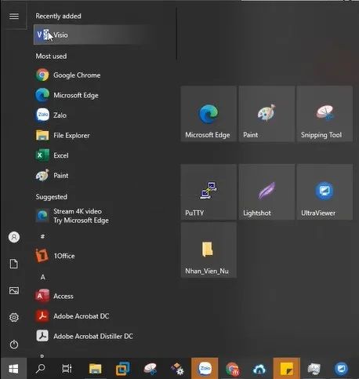
Task: Expand the Start menu hamburger button
Action: [x=14, y=16]
